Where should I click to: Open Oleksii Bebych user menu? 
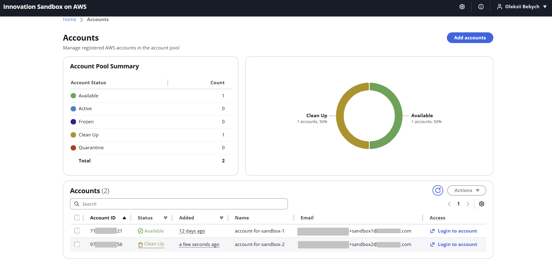tap(522, 7)
